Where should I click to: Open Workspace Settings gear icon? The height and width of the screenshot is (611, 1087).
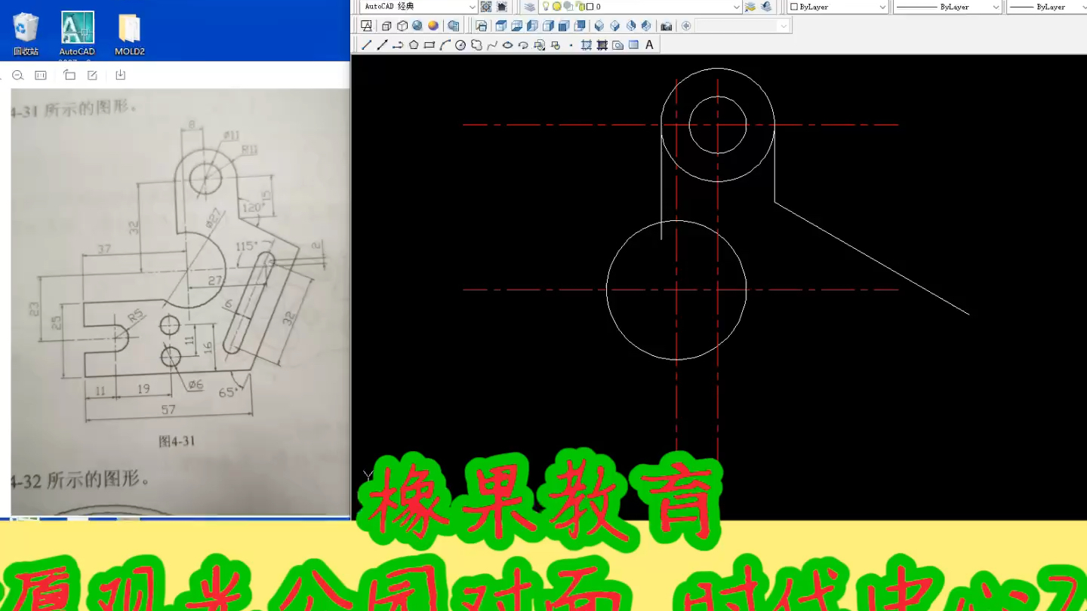tap(486, 7)
